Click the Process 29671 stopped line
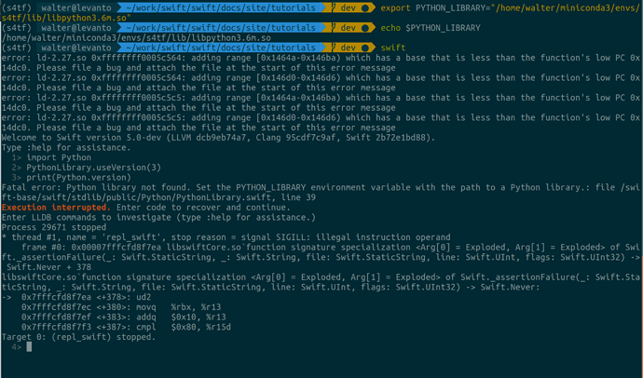The image size is (643, 378). tap(56, 227)
